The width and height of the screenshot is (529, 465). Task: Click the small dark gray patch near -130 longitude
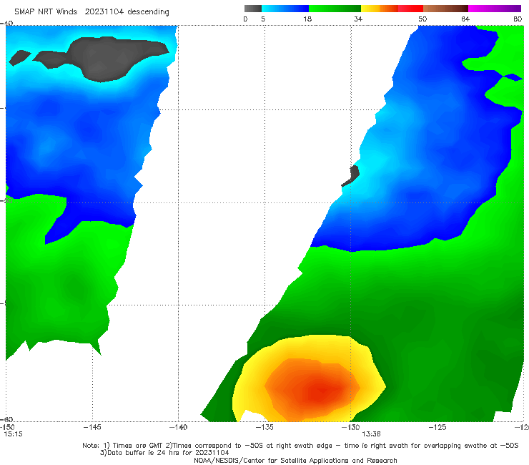point(351,175)
